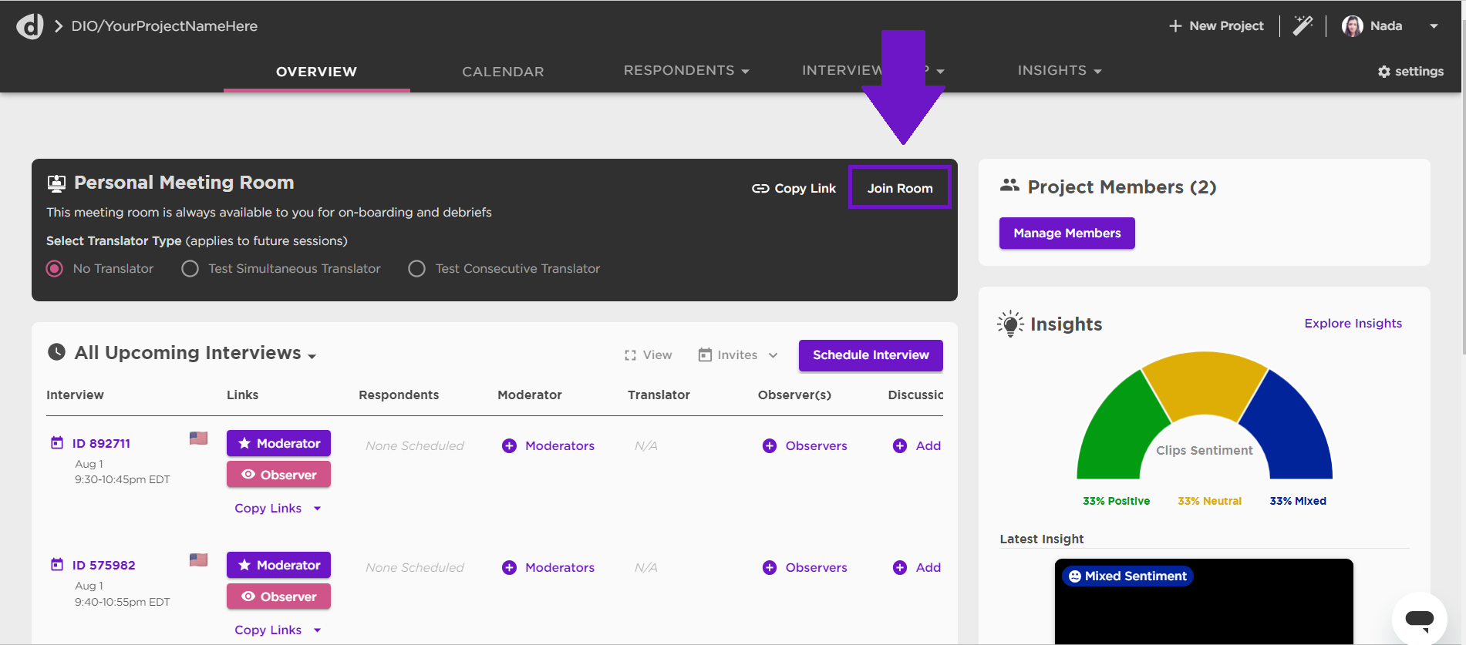1466x645 pixels.
Task: Switch to the Calendar tab
Action: coord(503,72)
